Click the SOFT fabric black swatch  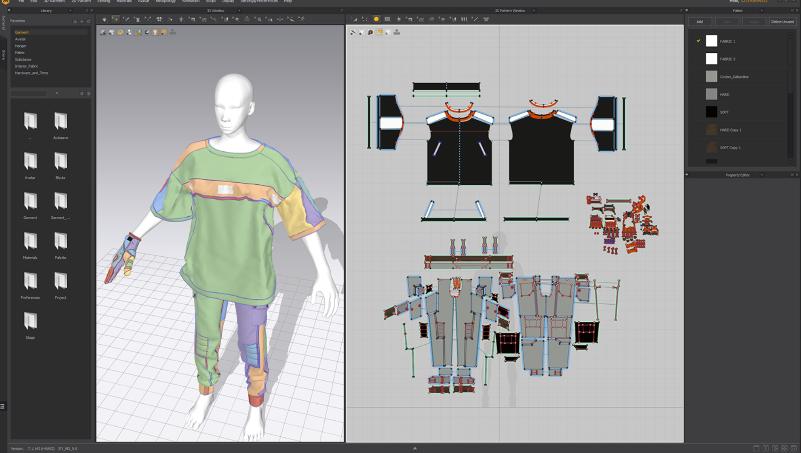tap(711, 112)
